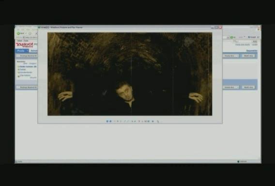Screen dimensions: 275x186
Task: Zoom in using the magnifier plus icon
Action: coord(125,121)
